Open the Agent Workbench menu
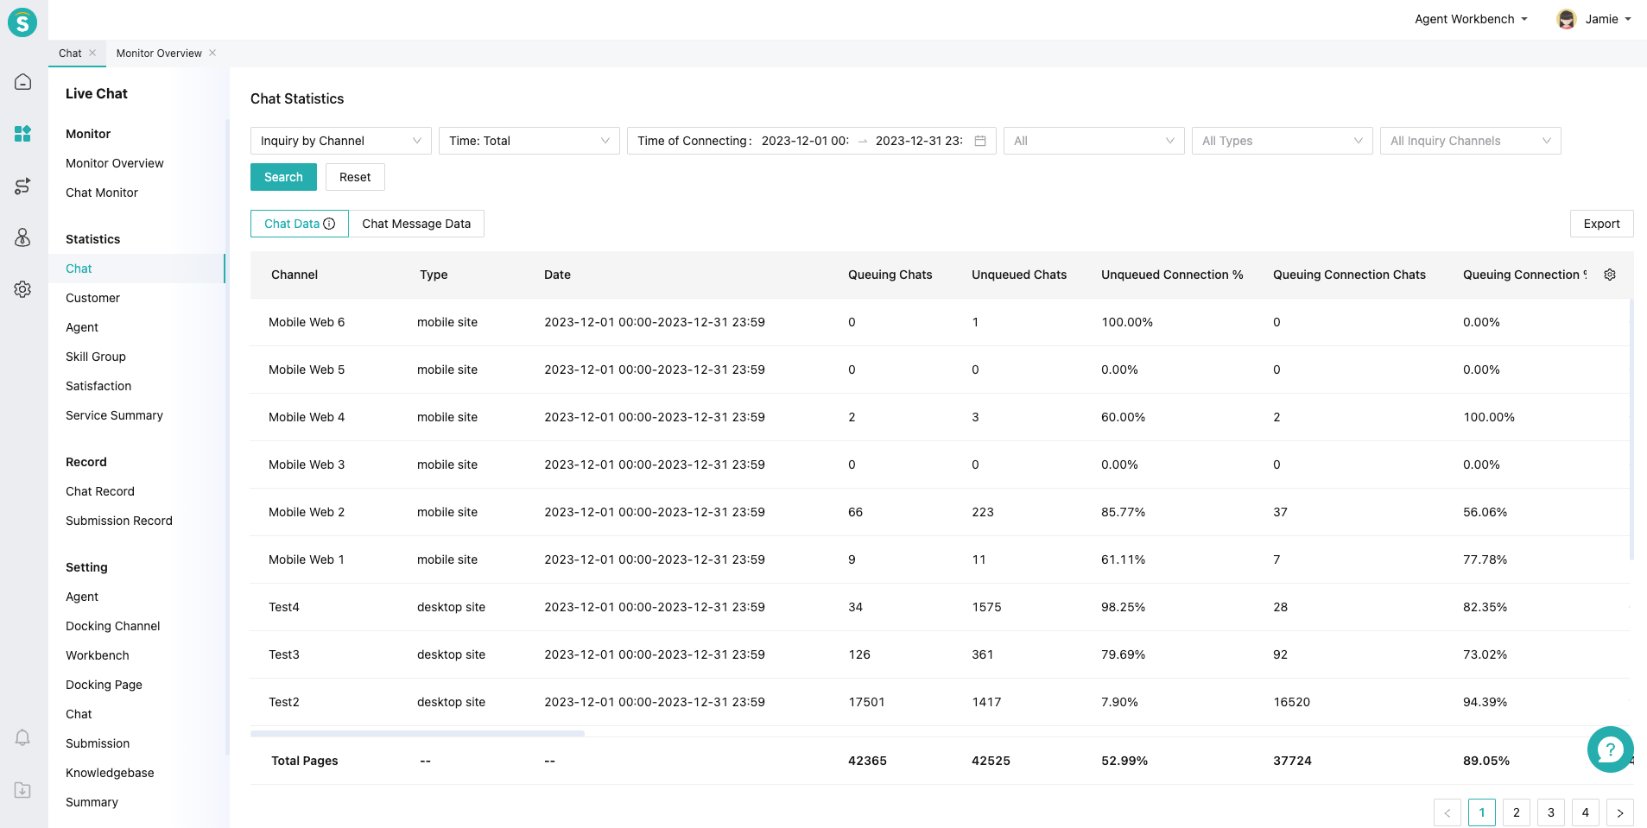The width and height of the screenshot is (1647, 828). coord(1471,19)
